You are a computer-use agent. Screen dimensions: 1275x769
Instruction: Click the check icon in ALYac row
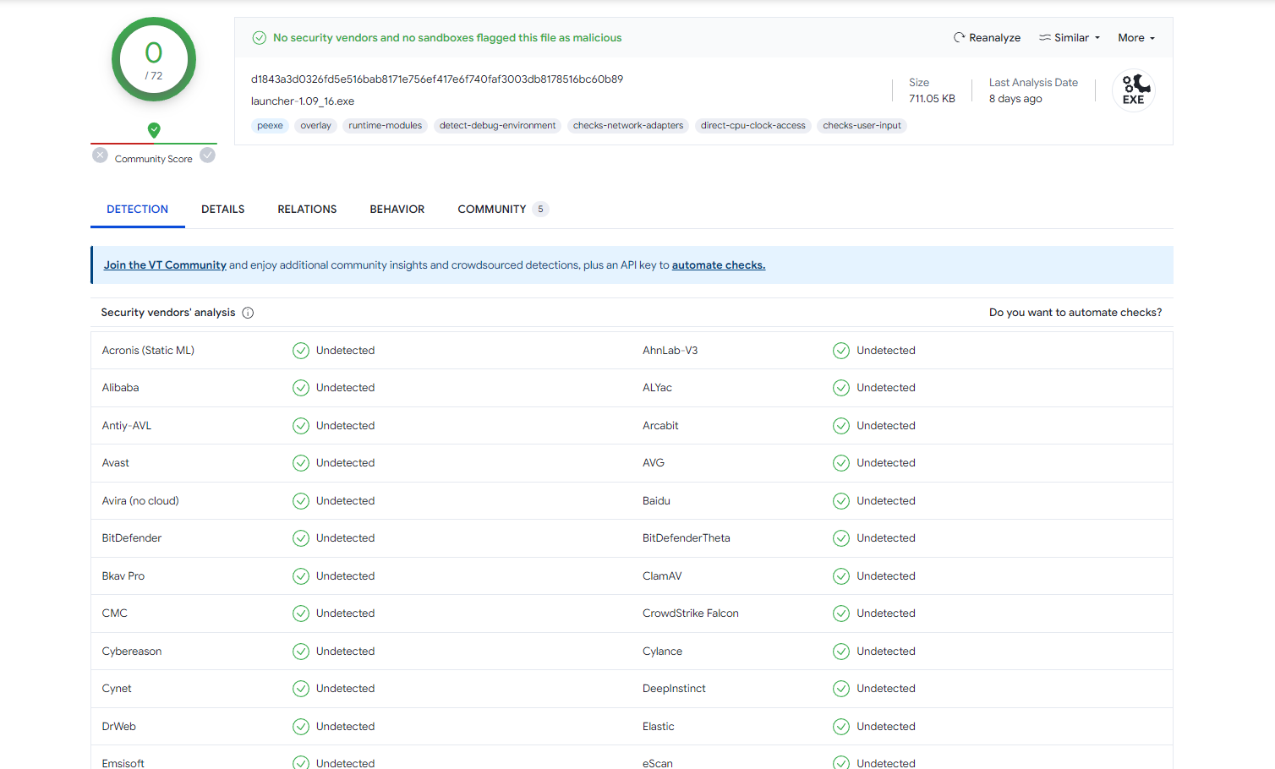[841, 388]
